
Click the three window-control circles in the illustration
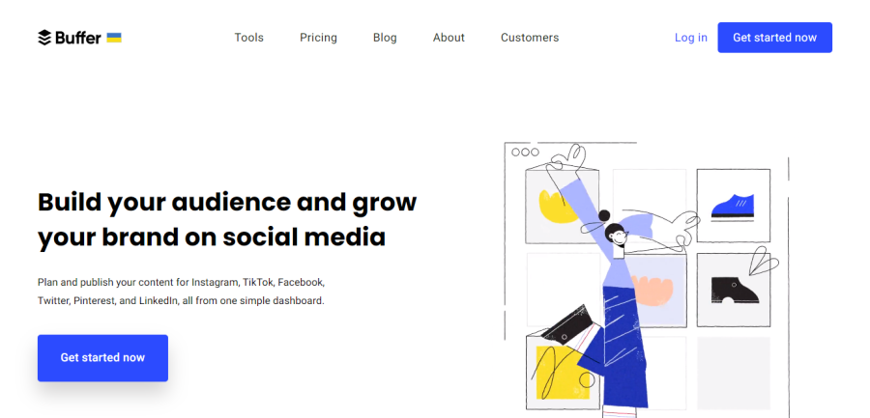coord(525,152)
